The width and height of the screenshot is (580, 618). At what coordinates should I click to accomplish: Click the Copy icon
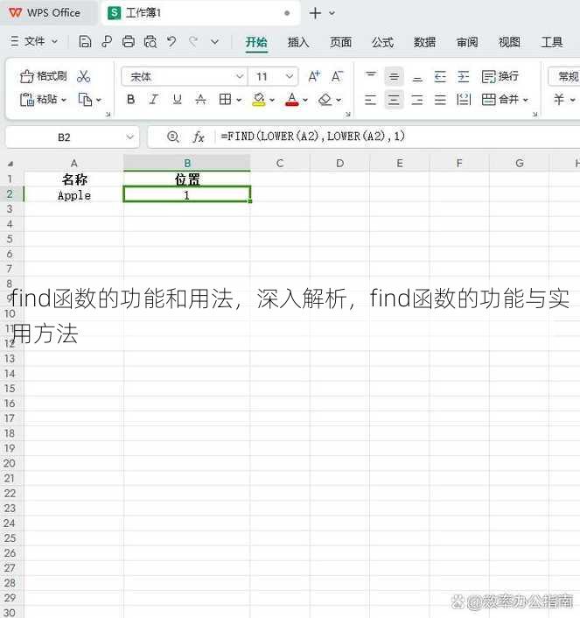tap(85, 99)
